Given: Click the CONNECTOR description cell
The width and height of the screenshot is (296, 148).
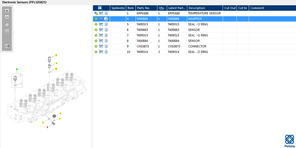Looking at the screenshot, I should pyautogui.click(x=205, y=46).
